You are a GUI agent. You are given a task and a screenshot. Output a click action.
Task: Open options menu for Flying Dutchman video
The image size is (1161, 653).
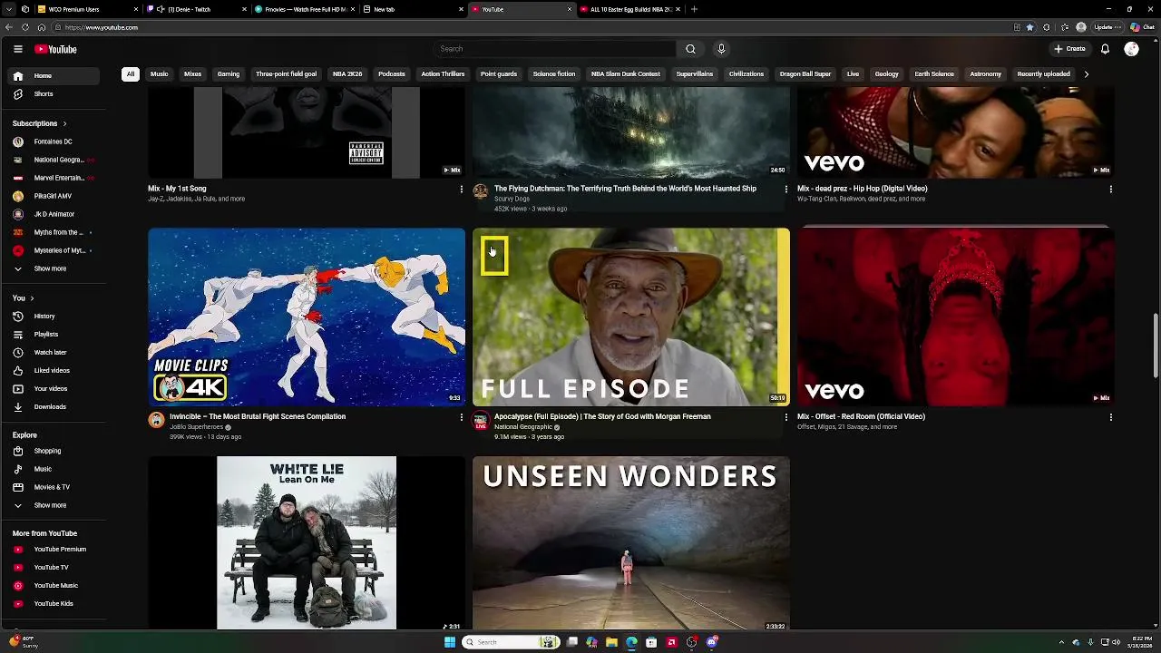click(x=785, y=190)
